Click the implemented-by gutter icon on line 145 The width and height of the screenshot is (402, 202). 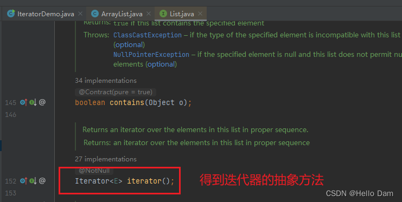(x=33, y=102)
